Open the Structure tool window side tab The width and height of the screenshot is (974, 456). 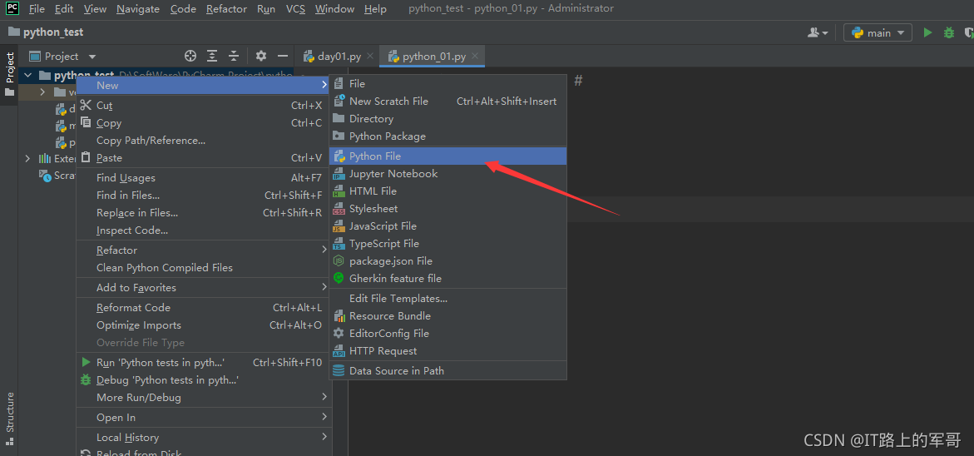[x=9, y=419]
